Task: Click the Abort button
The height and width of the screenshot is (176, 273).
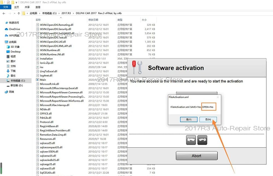Action: click(x=197, y=156)
